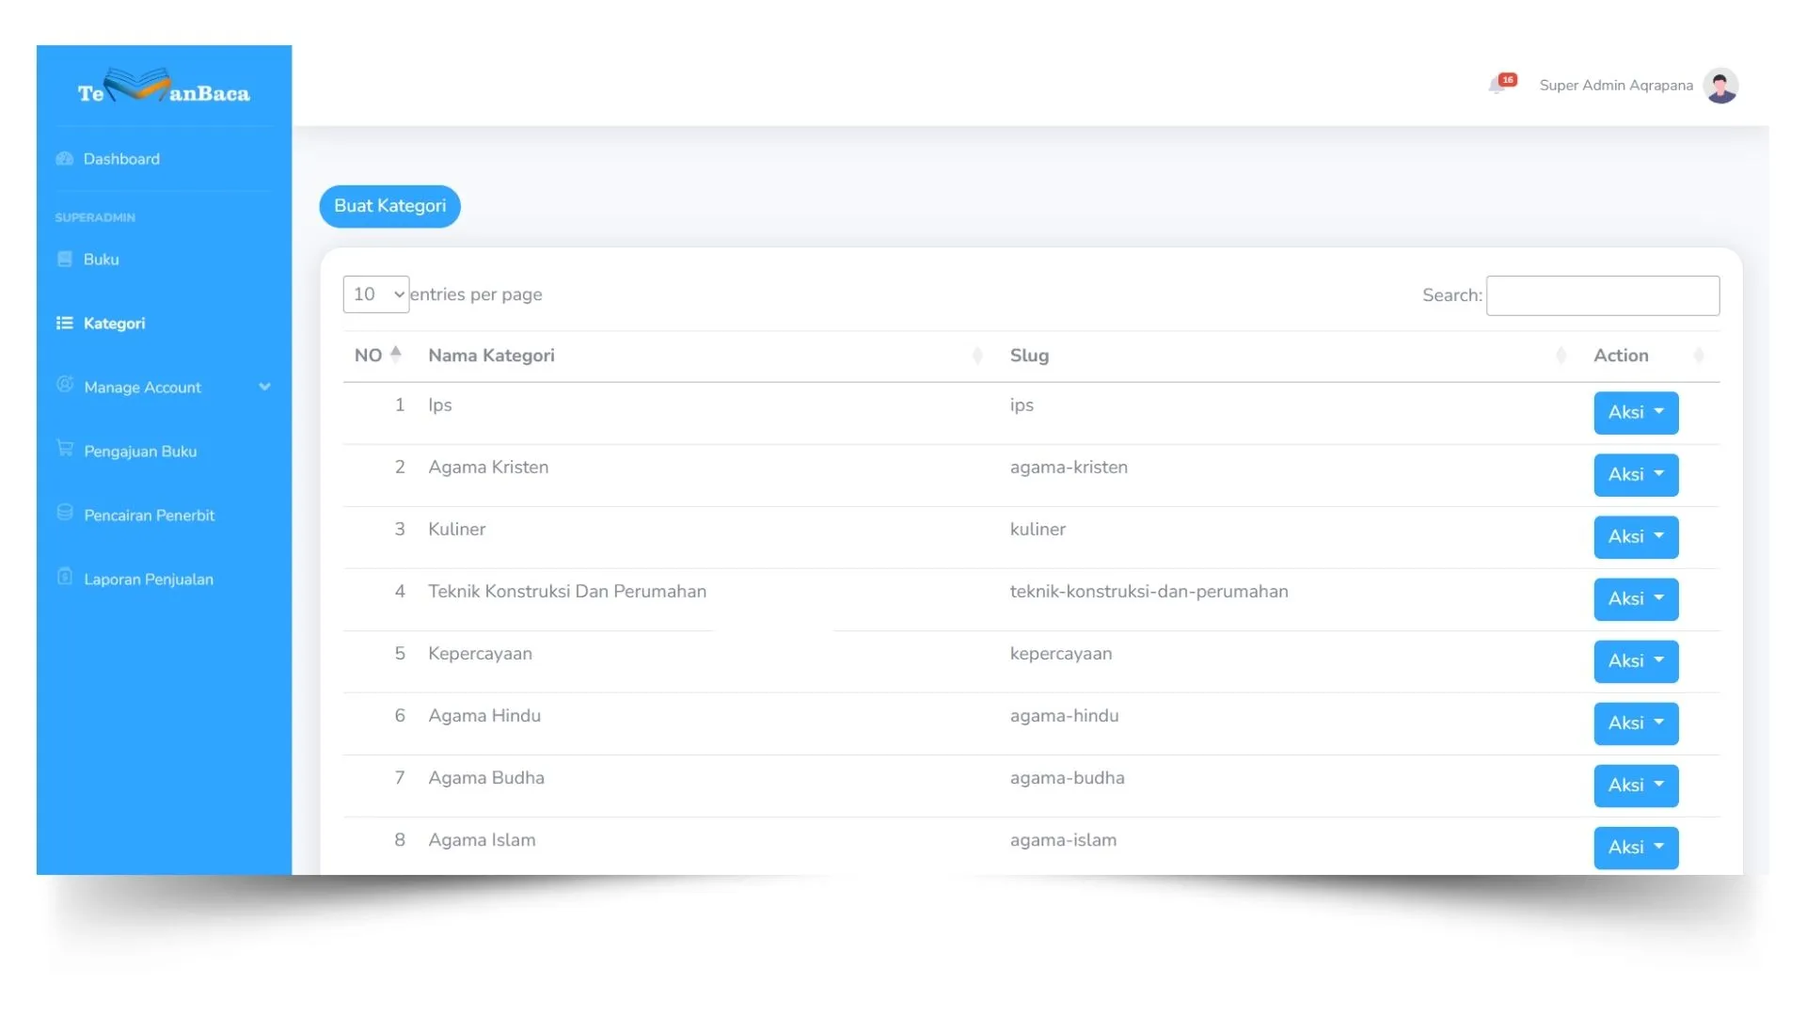Focus the Search input field

1602,295
